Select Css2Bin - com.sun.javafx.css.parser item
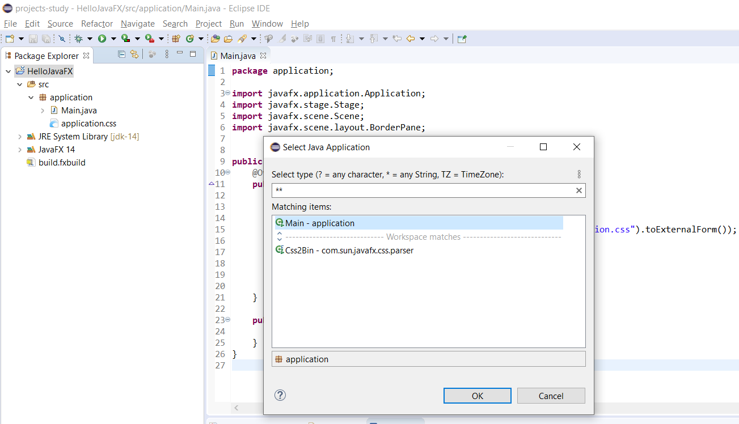This screenshot has width=739, height=424. (x=418, y=250)
